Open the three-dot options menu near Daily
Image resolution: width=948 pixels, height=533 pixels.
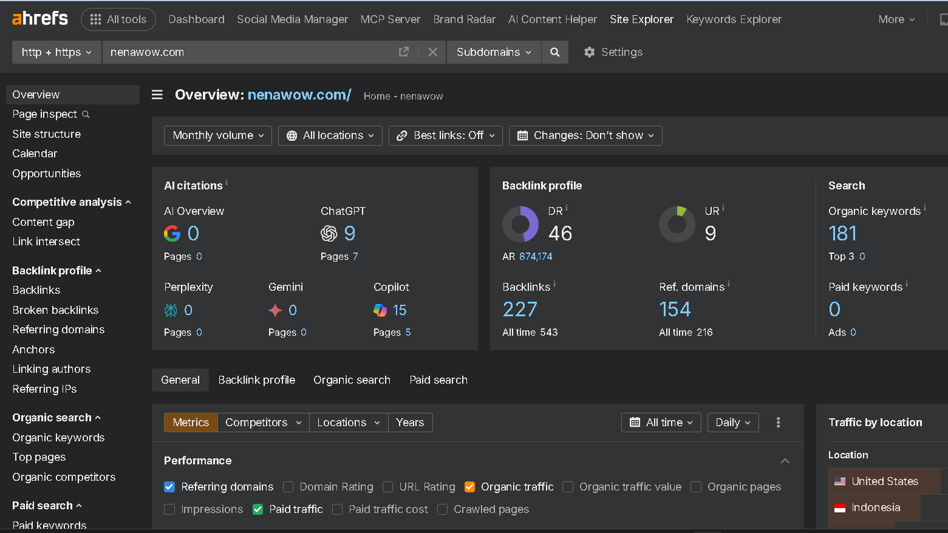(778, 422)
